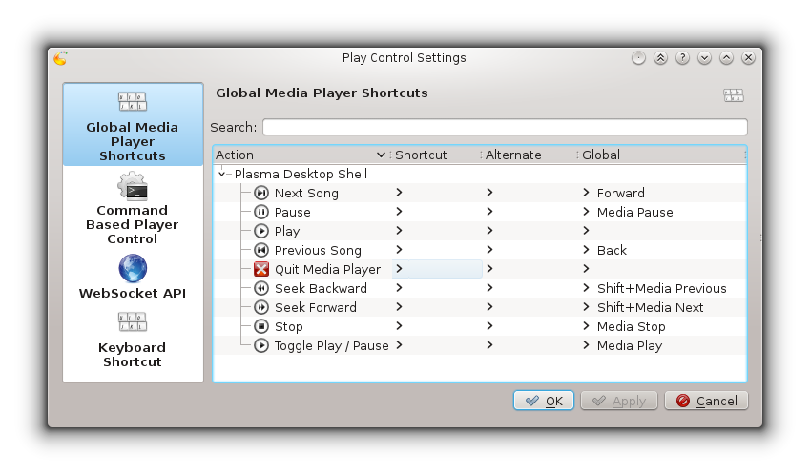Screen dimensions: 810x475
Task: Click the Stop action icon
Action: [x=261, y=326]
